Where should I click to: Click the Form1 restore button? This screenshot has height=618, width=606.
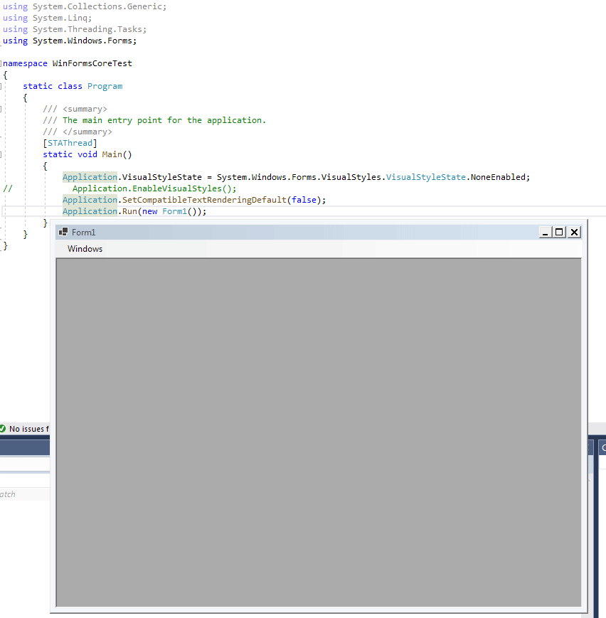pos(559,232)
